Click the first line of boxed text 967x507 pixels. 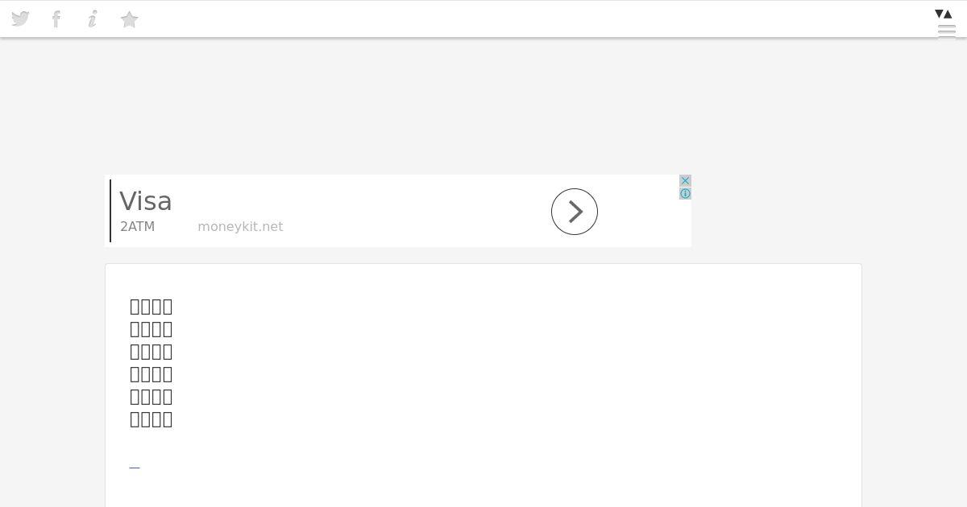(151, 307)
